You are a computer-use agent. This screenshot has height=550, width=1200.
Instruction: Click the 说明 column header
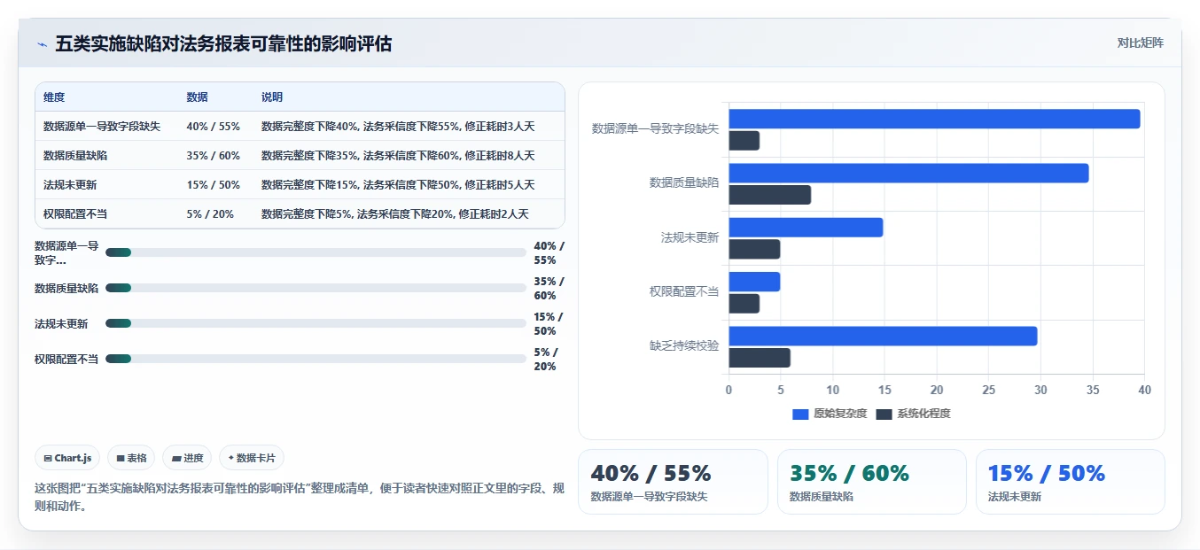click(x=272, y=97)
